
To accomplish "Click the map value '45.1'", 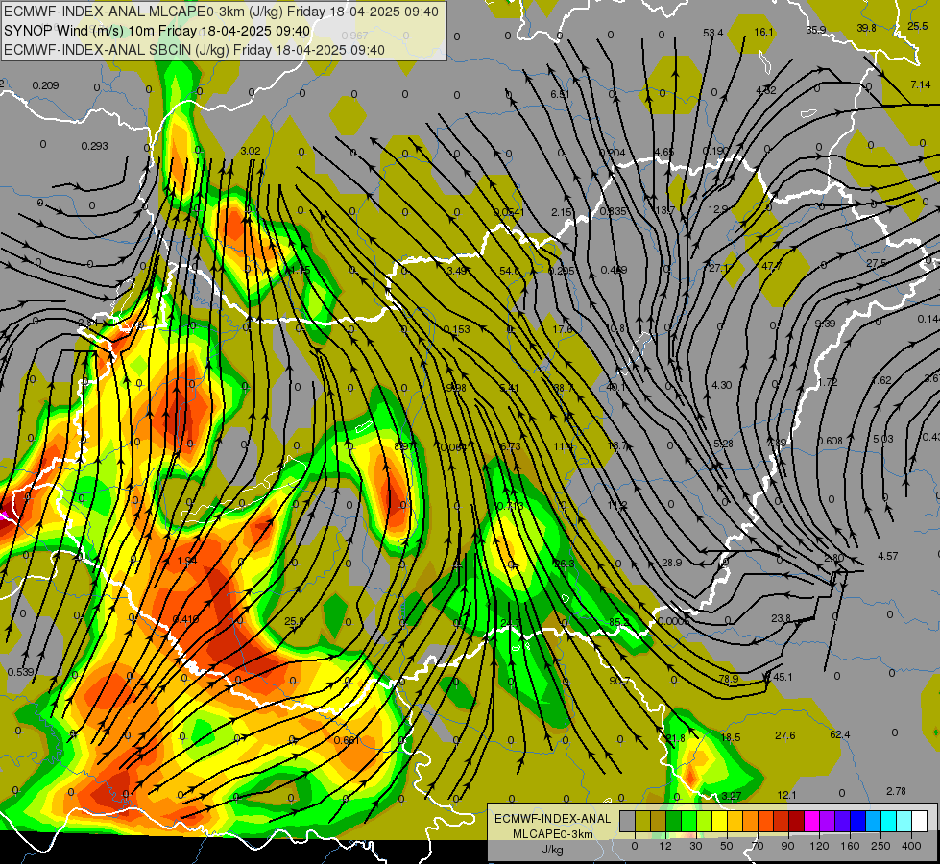I will (x=783, y=677).
